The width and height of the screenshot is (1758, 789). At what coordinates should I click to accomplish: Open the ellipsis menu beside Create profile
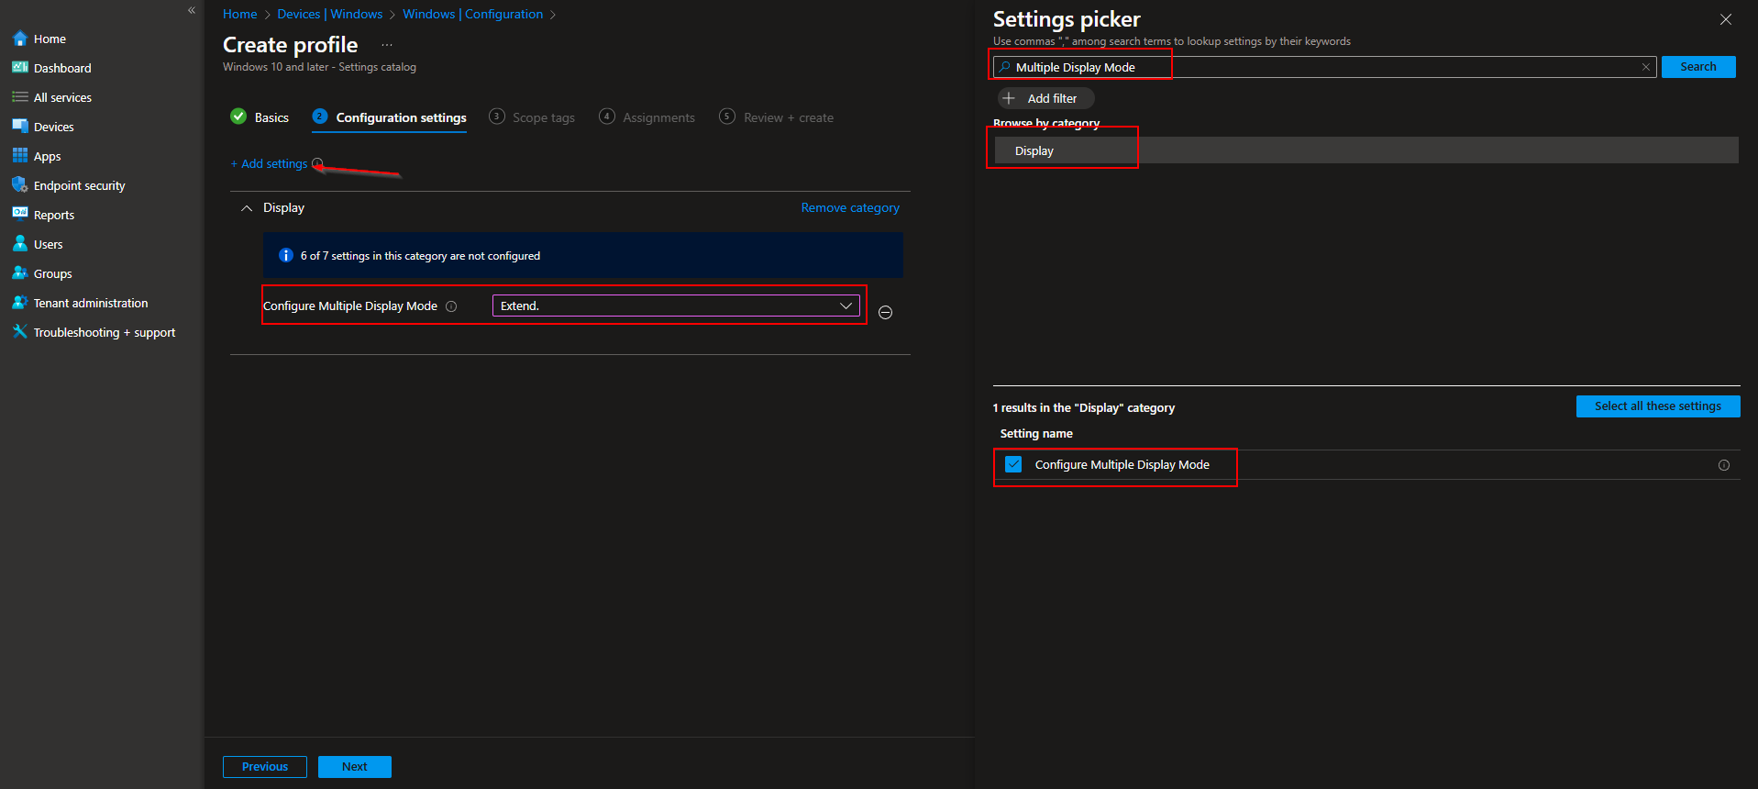pyautogui.click(x=387, y=45)
